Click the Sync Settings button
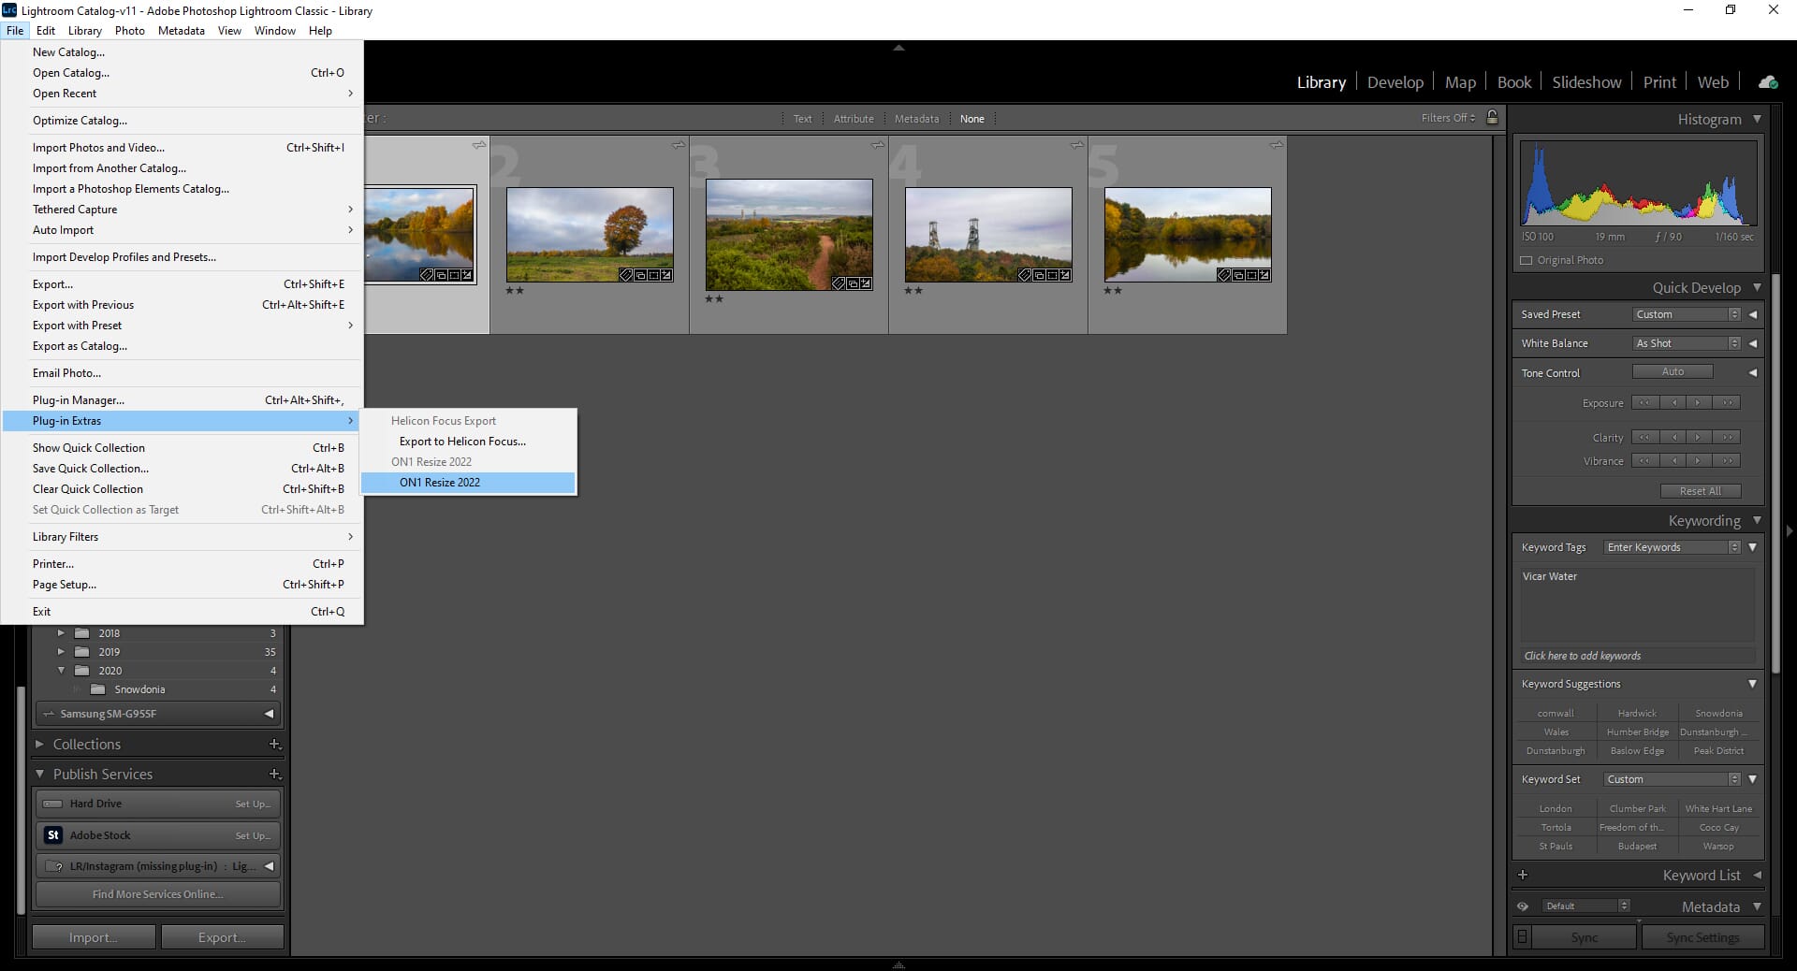The width and height of the screenshot is (1797, 971). point(1702,937)
